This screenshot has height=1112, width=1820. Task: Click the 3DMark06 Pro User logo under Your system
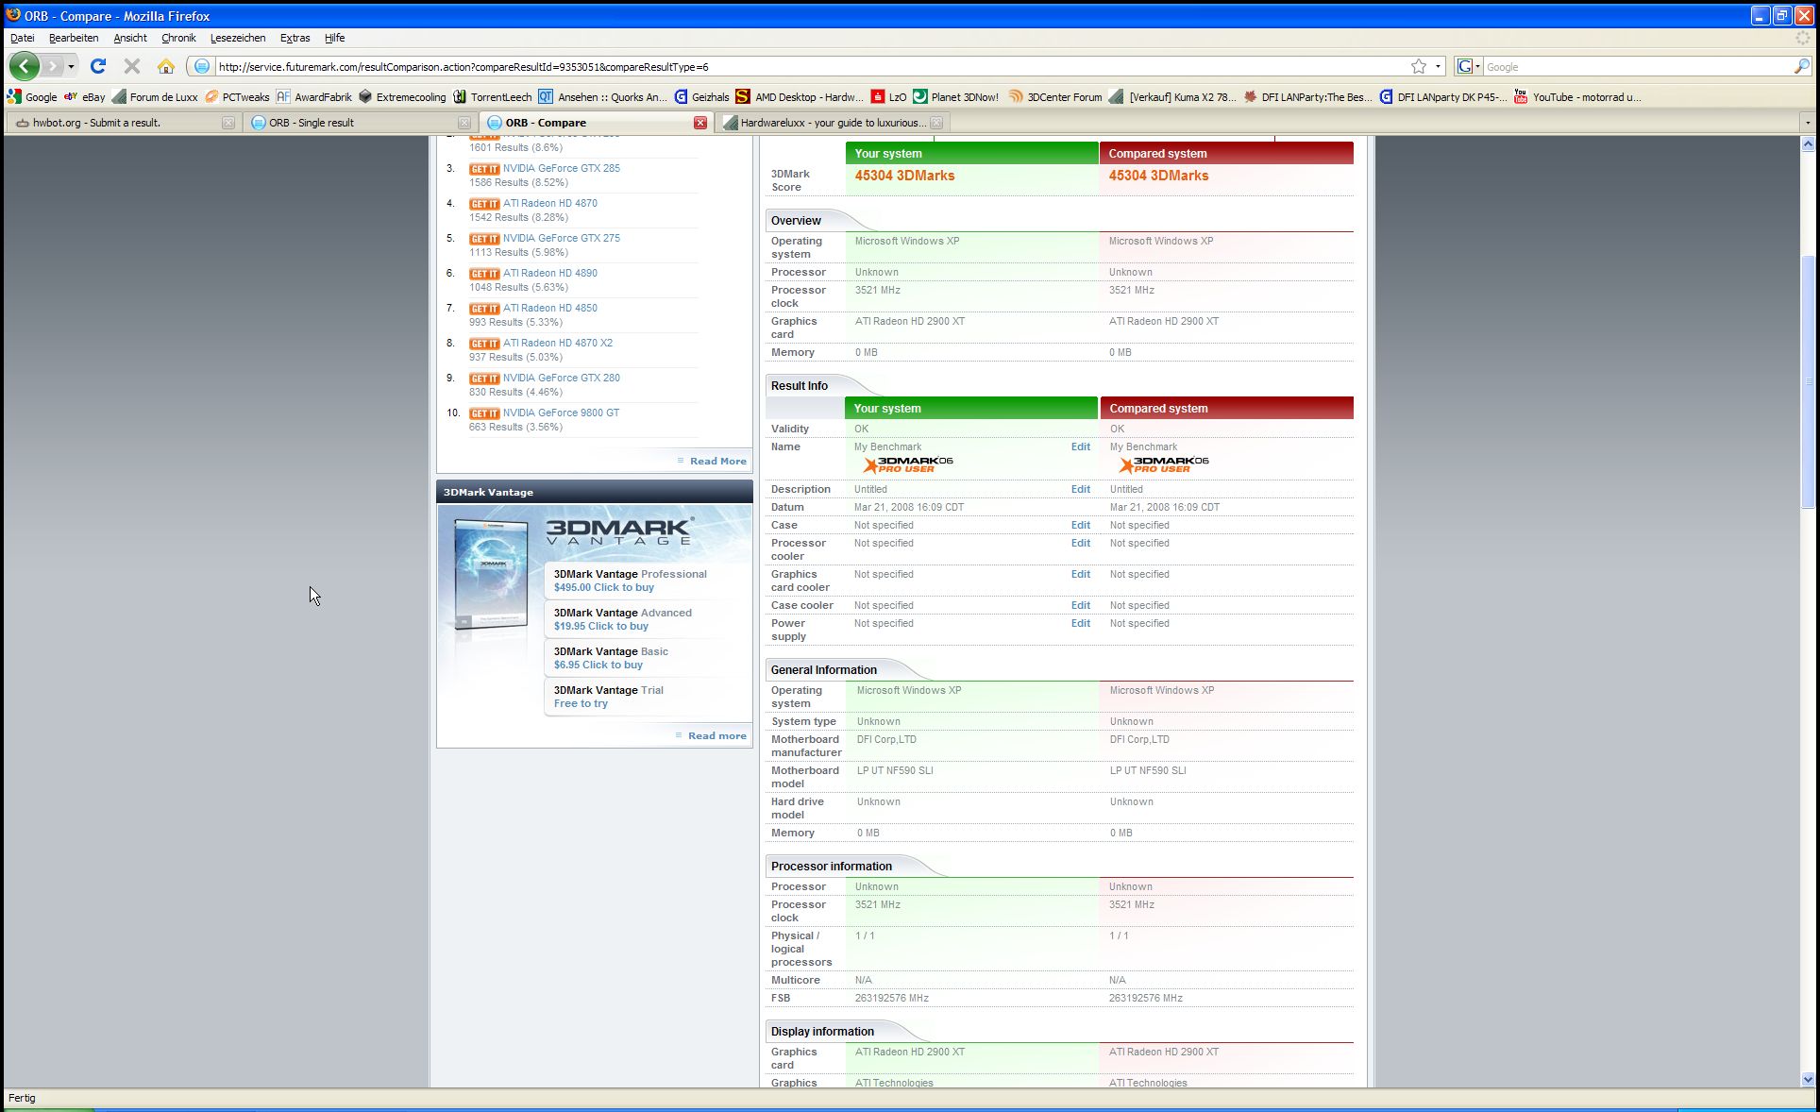[x=908, y=464]
